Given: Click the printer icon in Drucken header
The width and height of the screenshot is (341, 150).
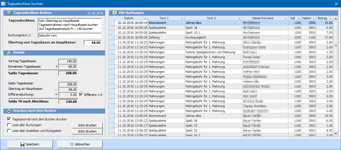Looking at the screenshot, I should [9, 111].
